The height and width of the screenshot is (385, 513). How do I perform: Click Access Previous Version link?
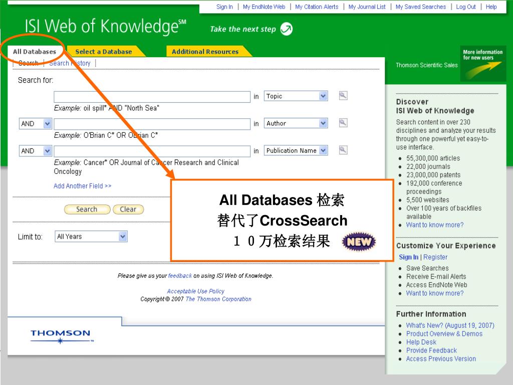point(441,359)
